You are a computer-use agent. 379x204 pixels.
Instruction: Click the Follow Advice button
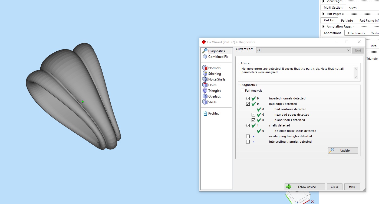(x=305, y=187)
